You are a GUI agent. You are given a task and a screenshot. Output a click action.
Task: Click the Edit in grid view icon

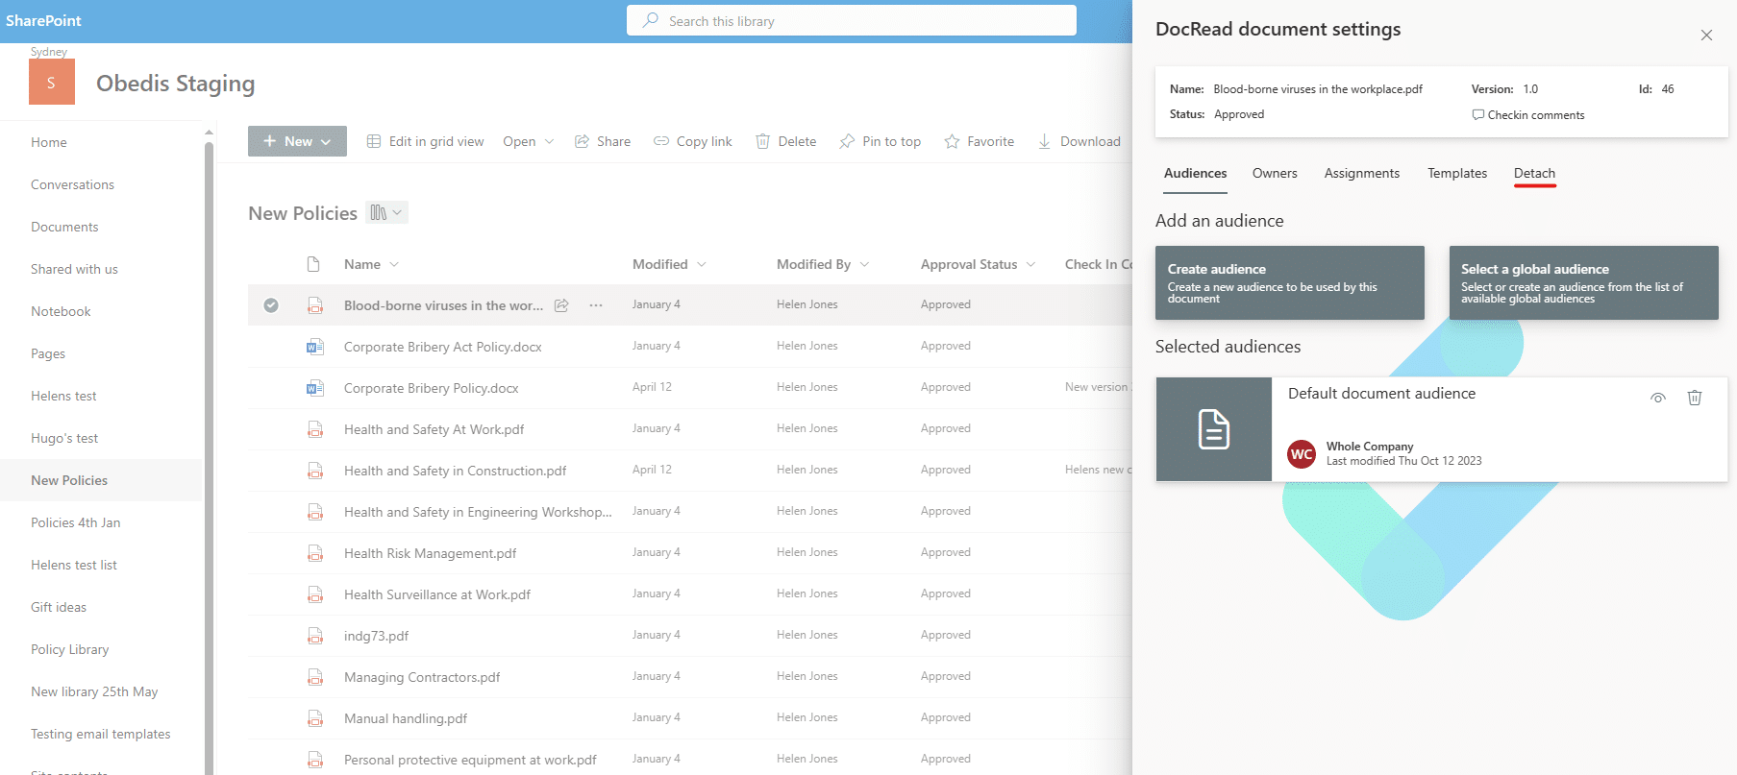(x=374, y=141)
